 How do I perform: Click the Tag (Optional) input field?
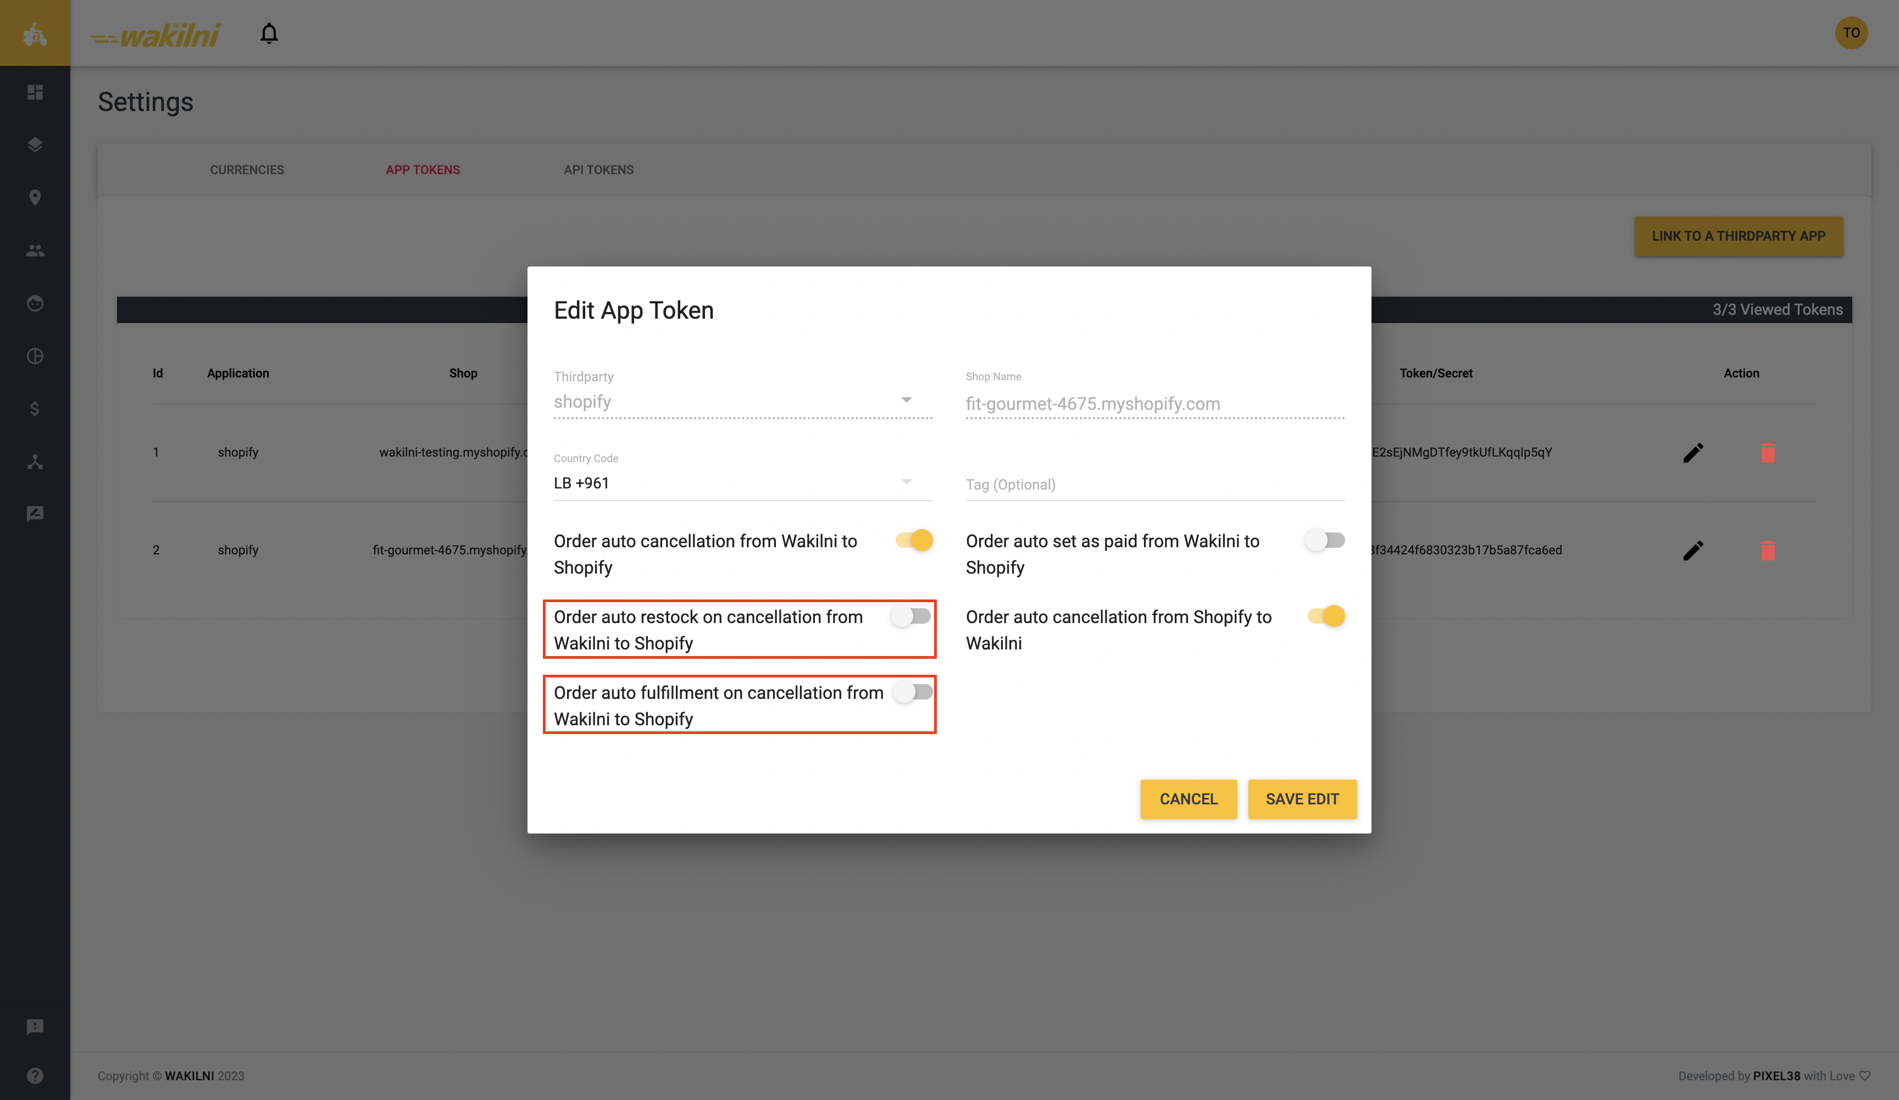coord(1154,485)
